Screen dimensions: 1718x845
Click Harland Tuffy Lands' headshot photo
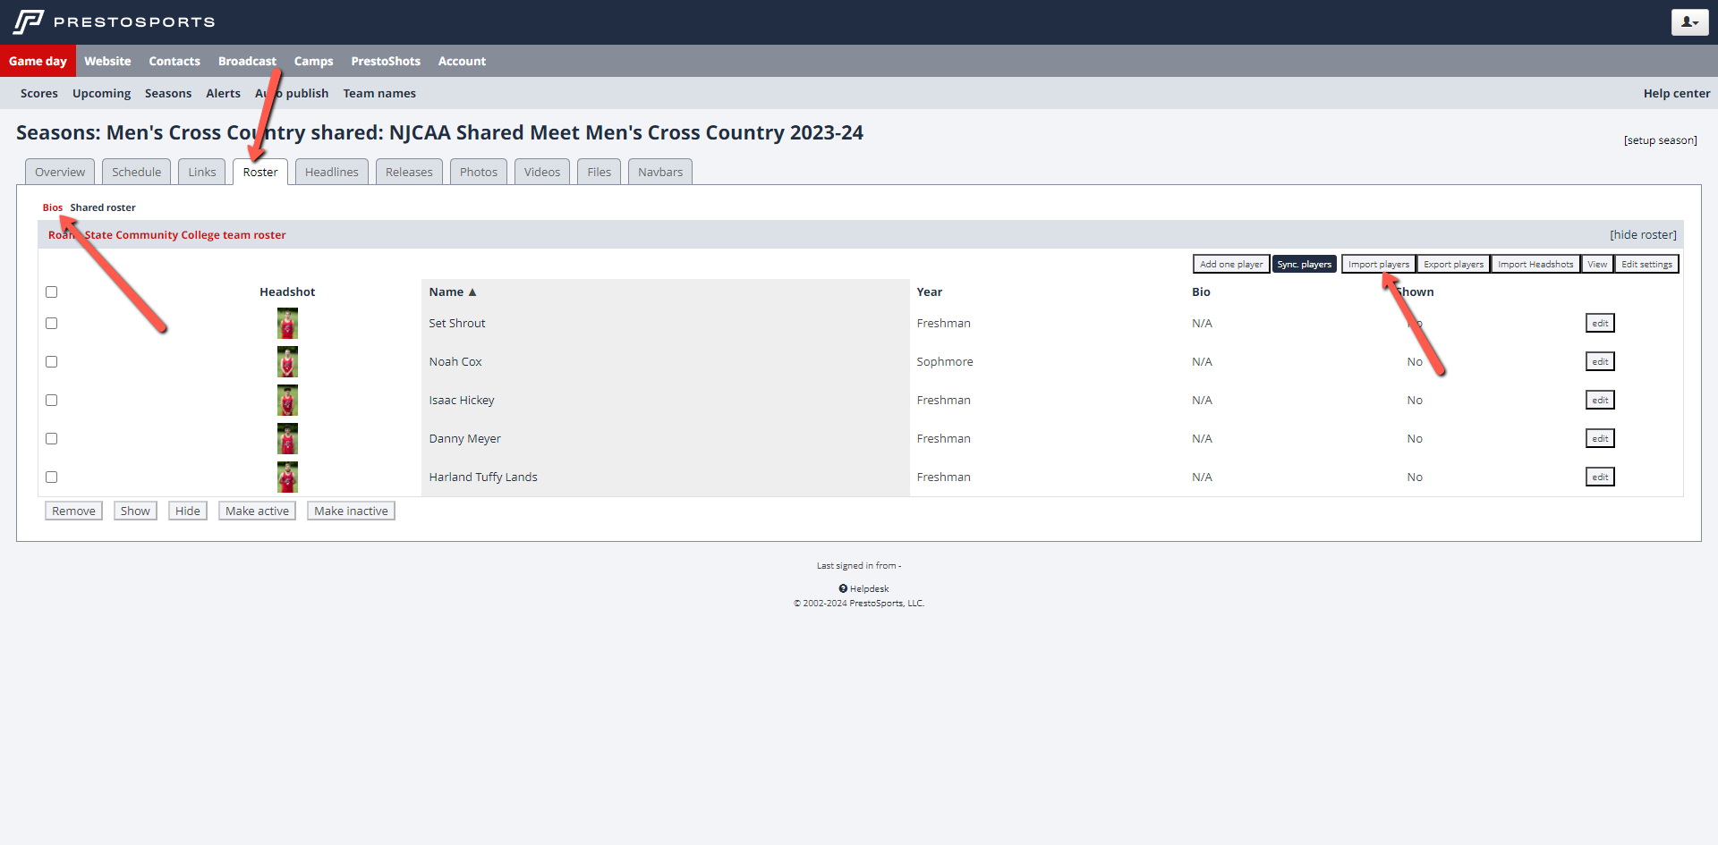point(287,477)
